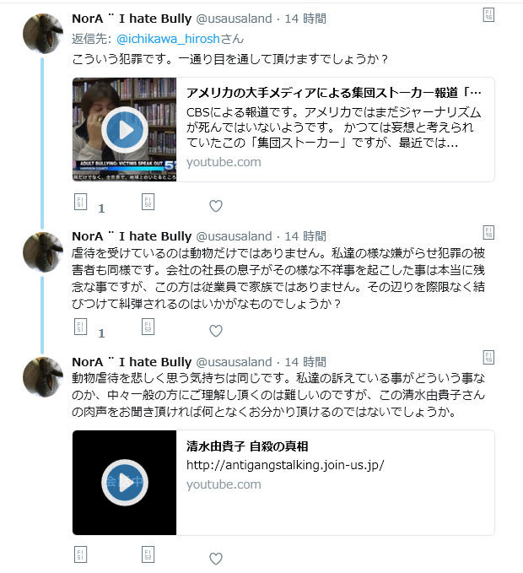523x573 pixels.
Task: Open the @ichikawa_hirosh mention link
Action: (x=169, y=39)
